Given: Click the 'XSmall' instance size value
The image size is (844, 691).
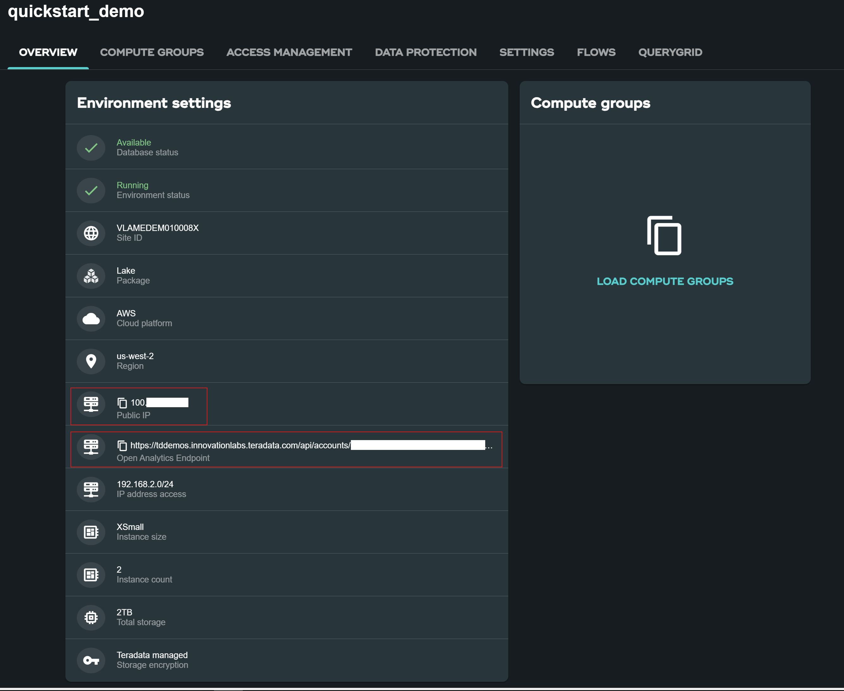Looking at the screenshot, I should (x=130, y=527).
